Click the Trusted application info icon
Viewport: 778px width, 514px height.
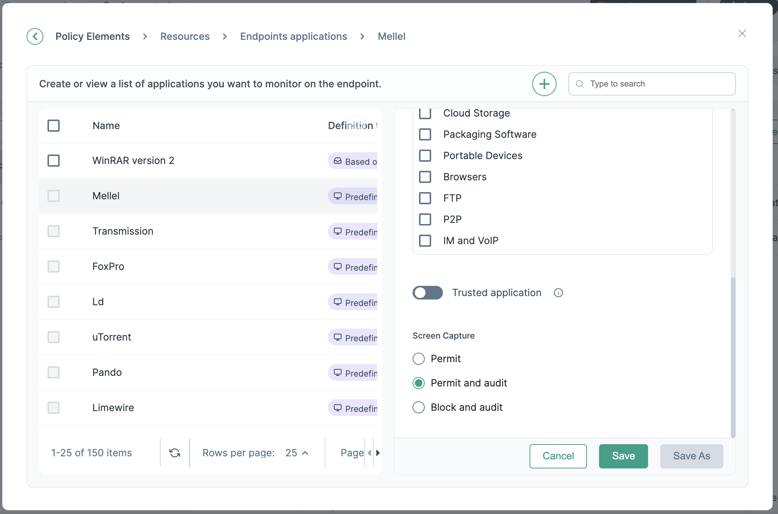[x=558, y=293]
